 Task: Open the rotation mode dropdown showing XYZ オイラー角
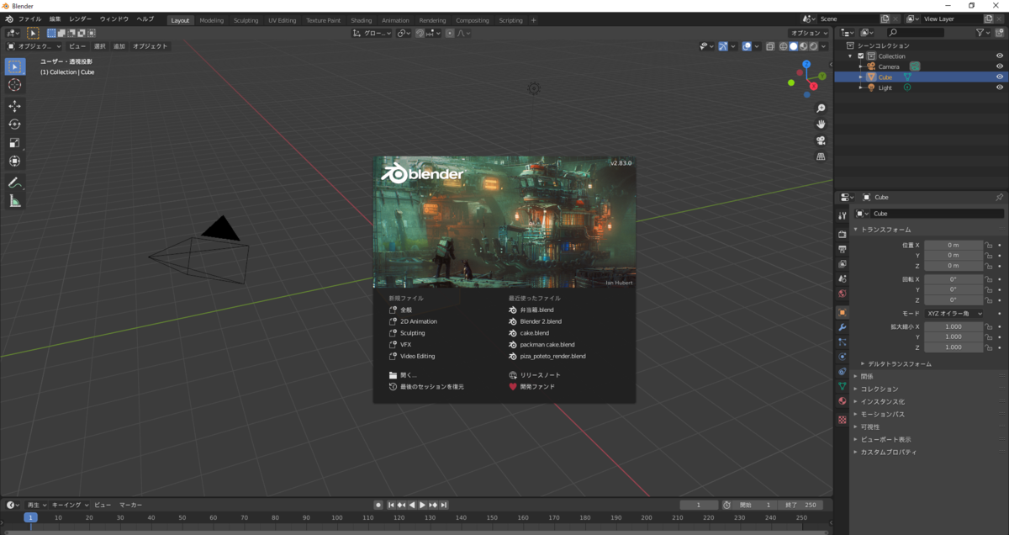point(954,313)
